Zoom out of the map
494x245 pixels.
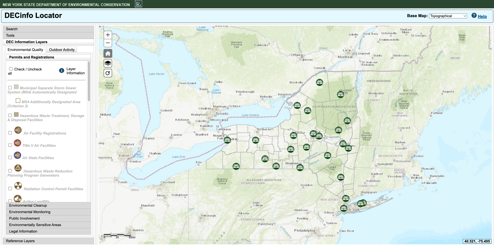[108, 43]
